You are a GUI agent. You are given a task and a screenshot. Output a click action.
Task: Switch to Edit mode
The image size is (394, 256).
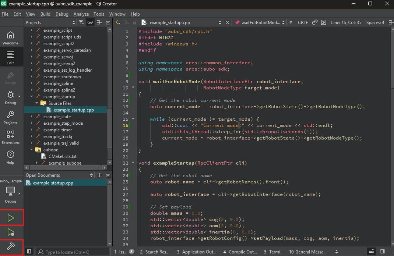pyautogui.click(x=10, y=58)
